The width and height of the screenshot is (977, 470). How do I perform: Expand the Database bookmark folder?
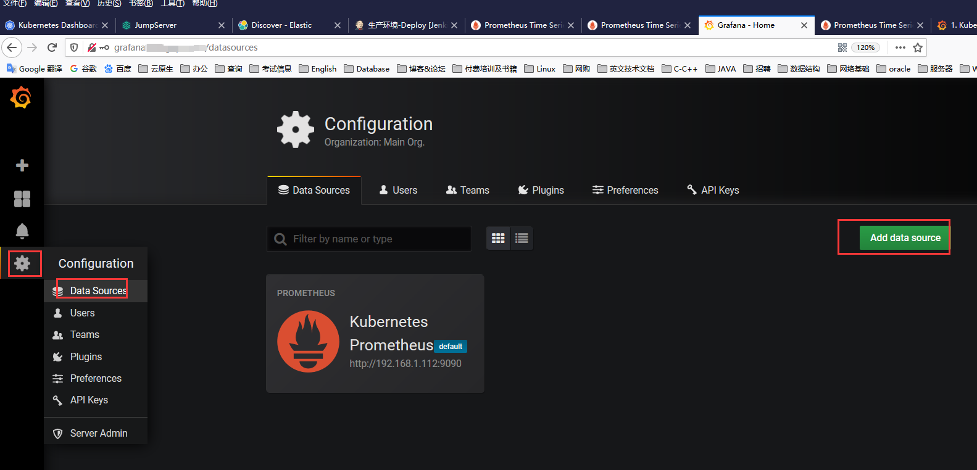tap(367, 68)
